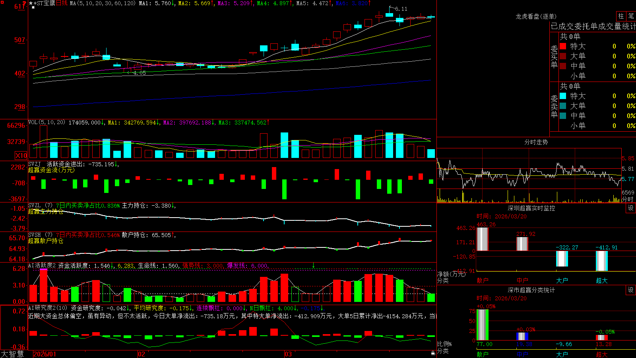Click the *ST宝鹰 stock name
The width and height of the screenshot is (636, 358).
[45, 3]
